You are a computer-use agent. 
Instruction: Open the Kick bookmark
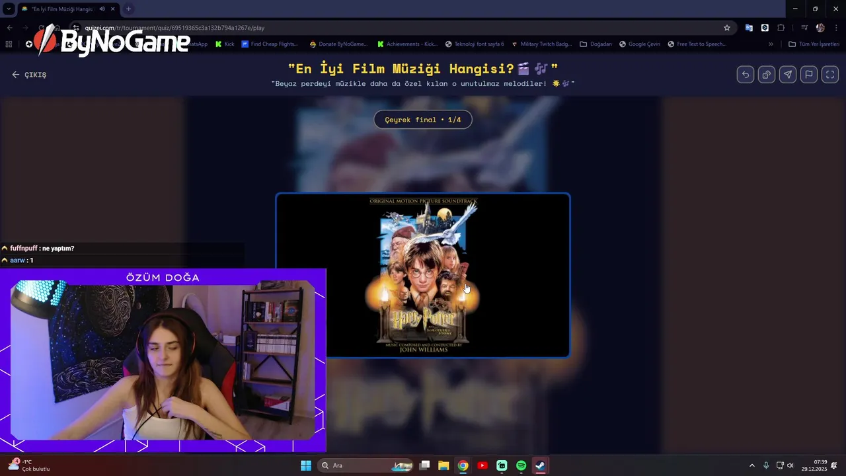tap(225, 44)
